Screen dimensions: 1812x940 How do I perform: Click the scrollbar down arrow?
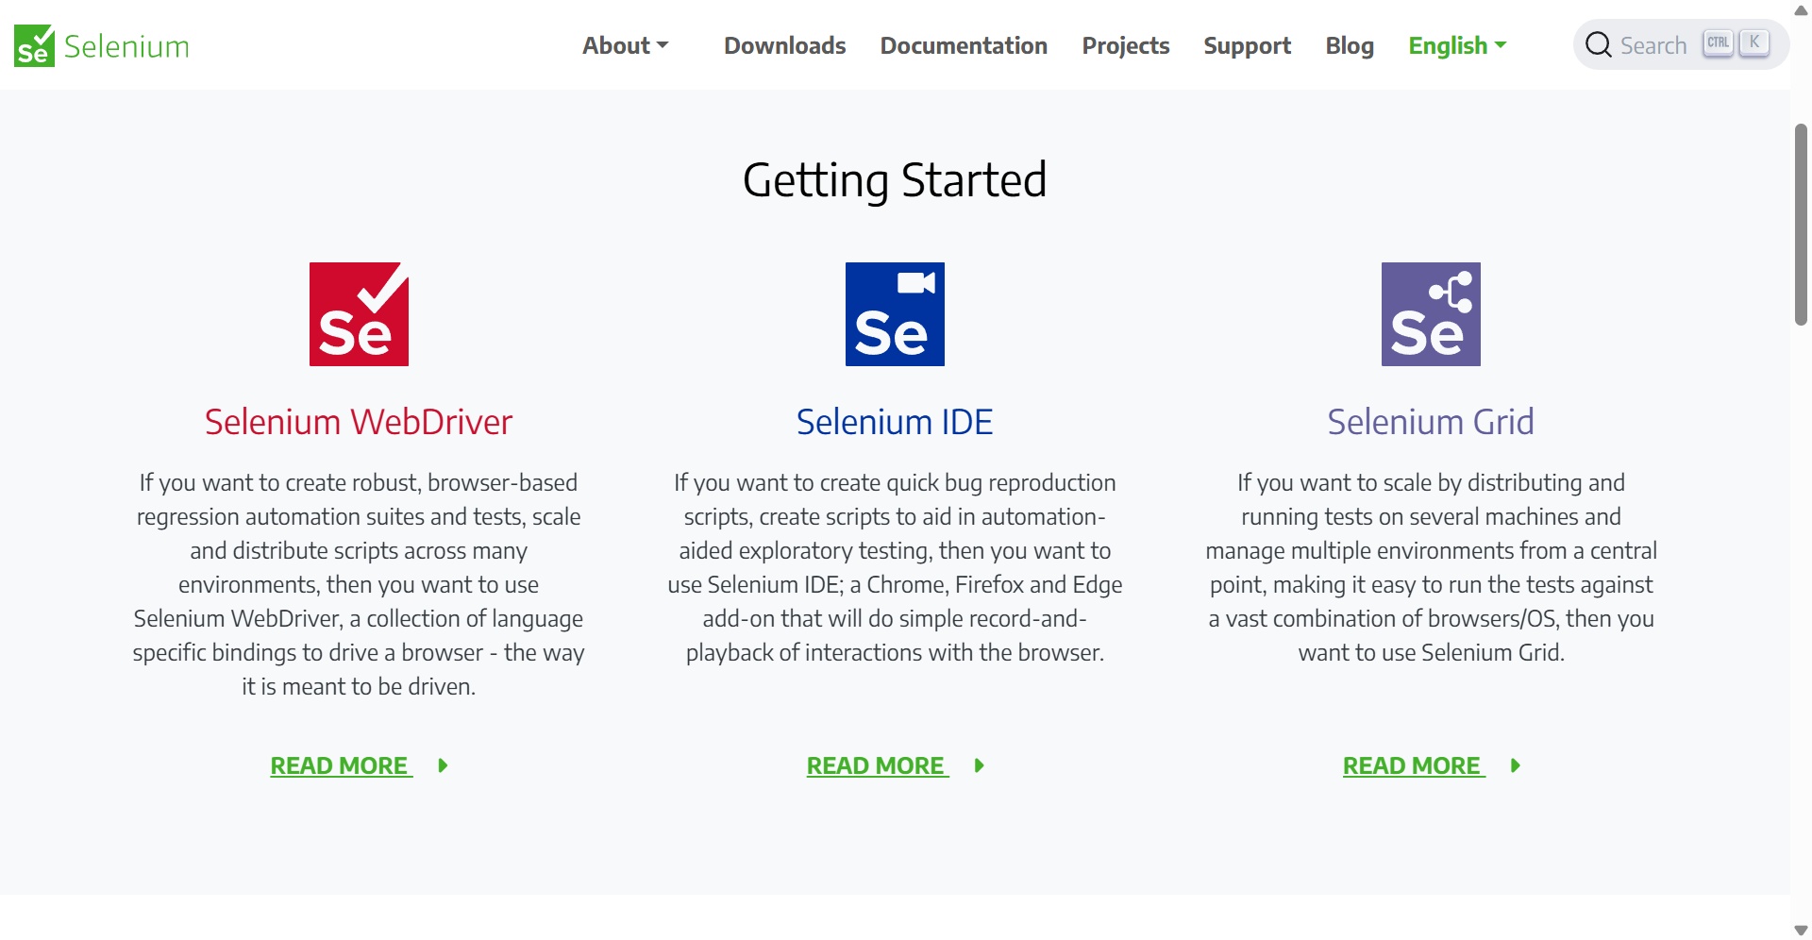[1801, 931]
